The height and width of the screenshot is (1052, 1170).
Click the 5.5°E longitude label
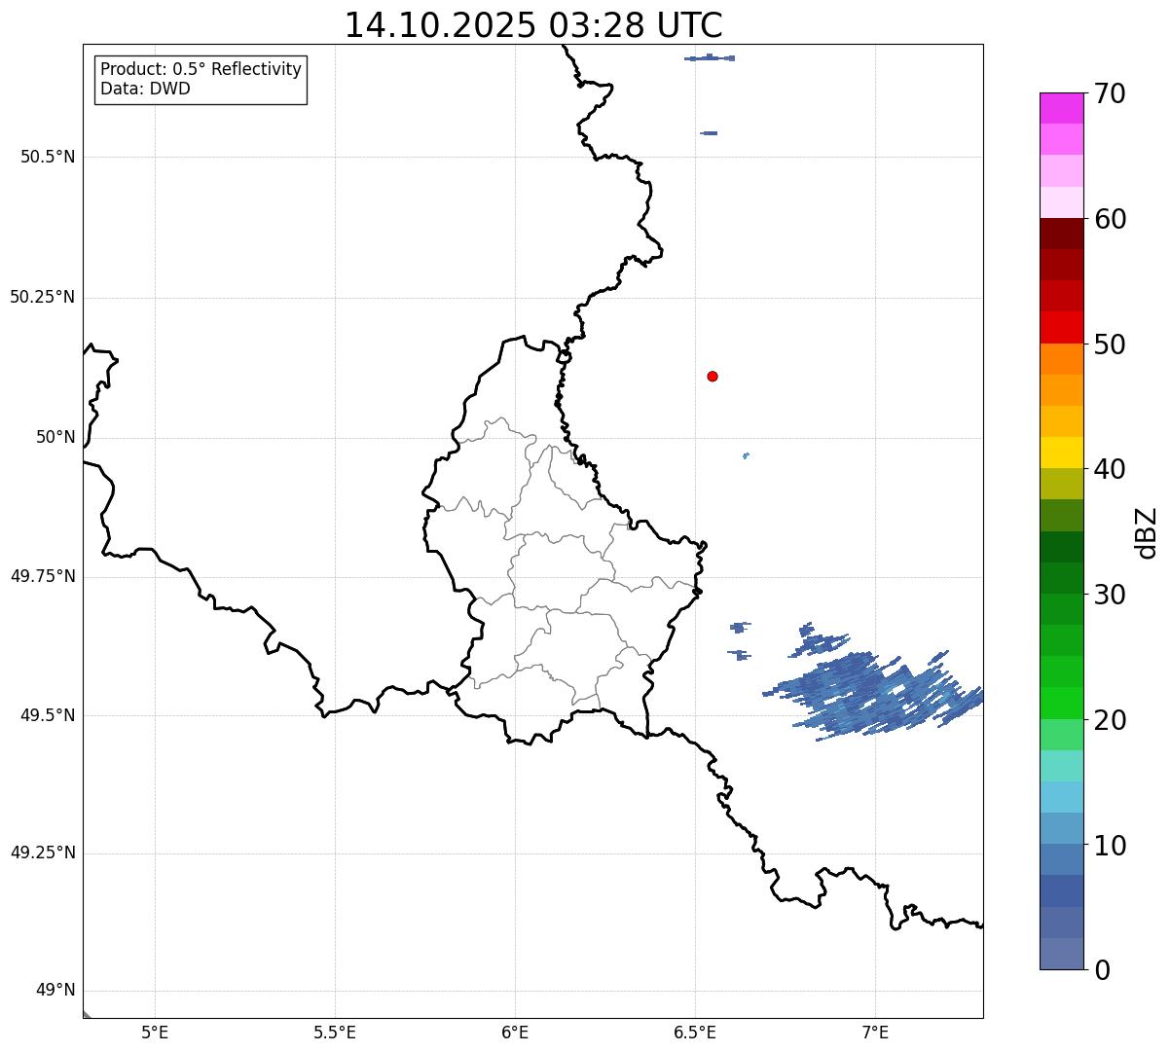(335, 1032)
